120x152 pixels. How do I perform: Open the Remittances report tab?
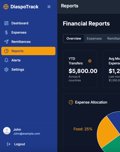tap(114, 39)
